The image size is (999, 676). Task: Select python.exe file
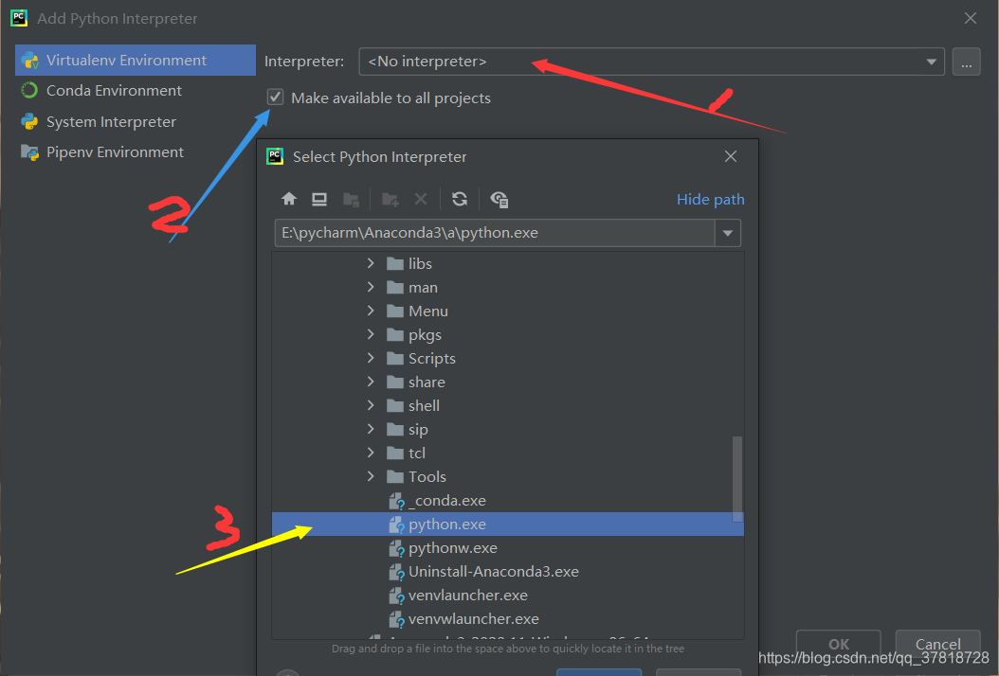pos(508,524)
